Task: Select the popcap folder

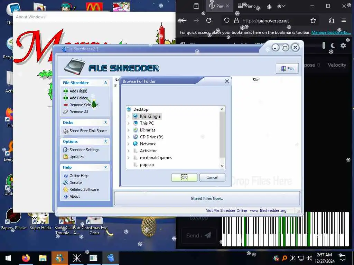Action: 147,165
